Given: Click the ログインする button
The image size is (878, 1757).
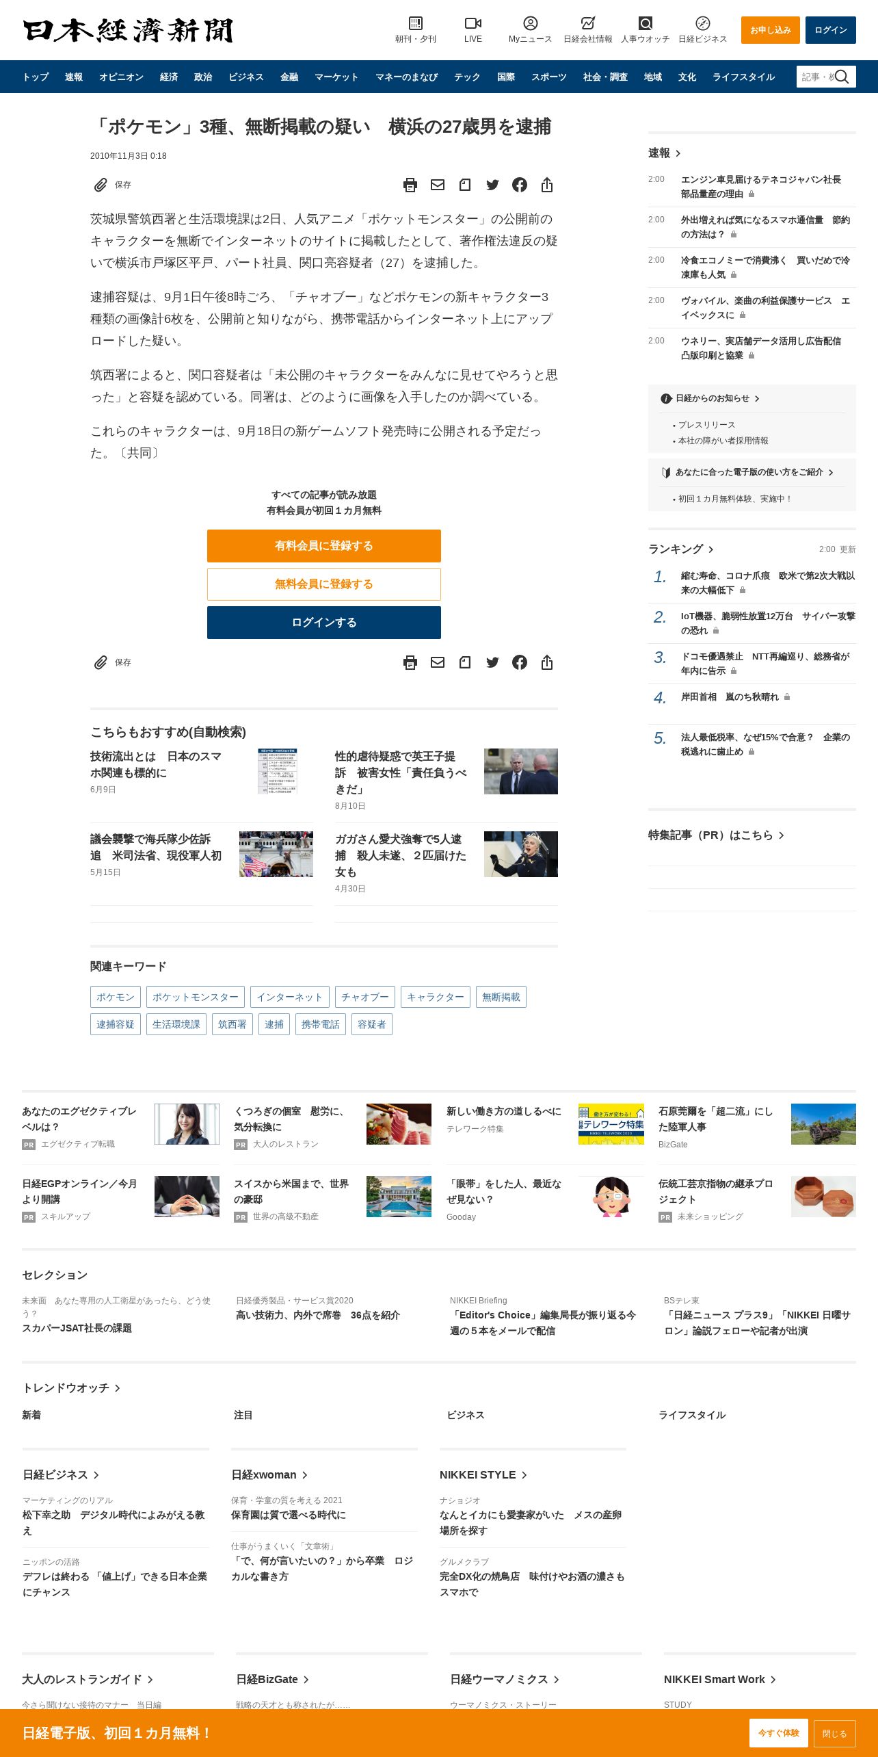Looking at the screenshot, I should click(x=324, y=623).
